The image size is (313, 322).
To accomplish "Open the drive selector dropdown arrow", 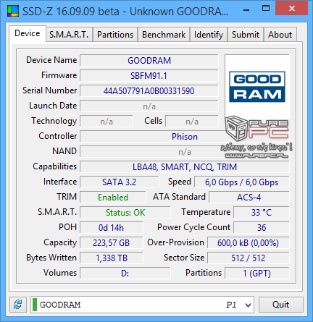I will [x=248, y=305].
